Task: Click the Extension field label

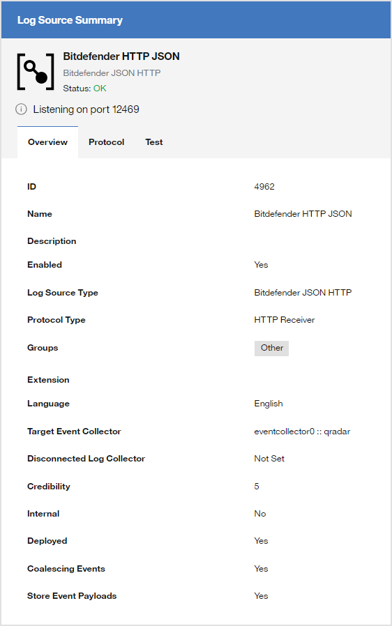Action: click(x=48, y=380)
